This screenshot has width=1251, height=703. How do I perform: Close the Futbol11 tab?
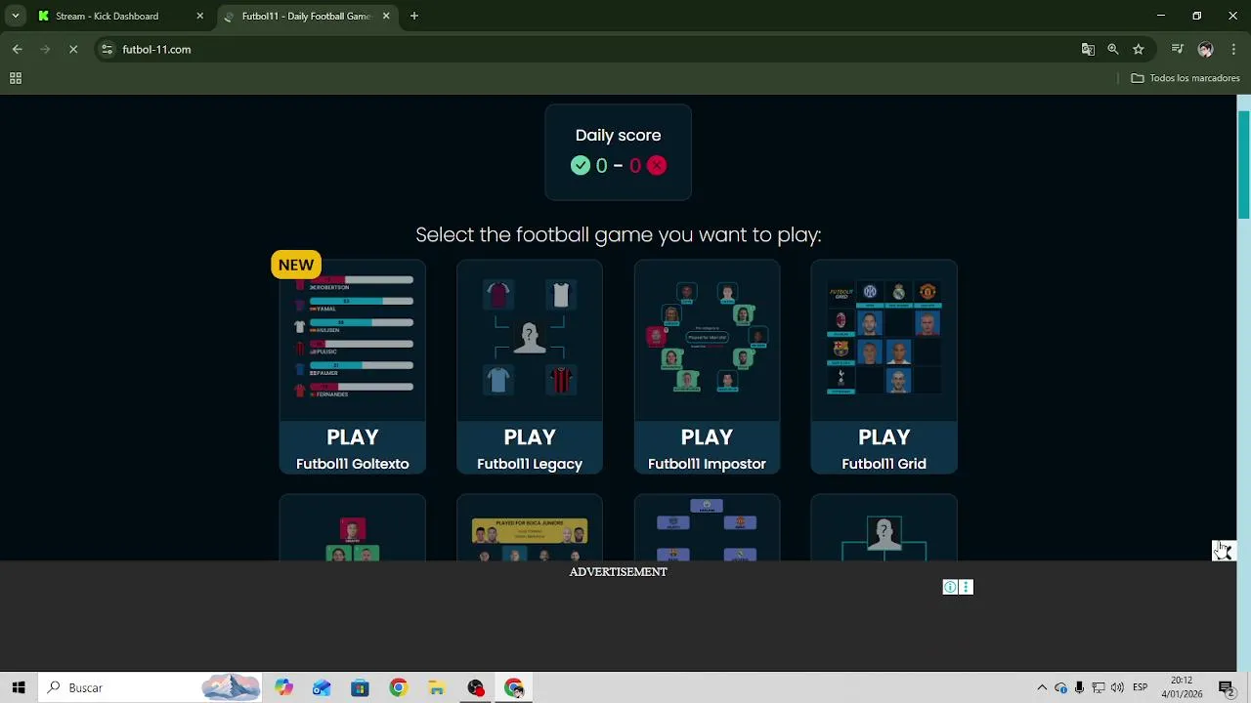tap(386, 16)
